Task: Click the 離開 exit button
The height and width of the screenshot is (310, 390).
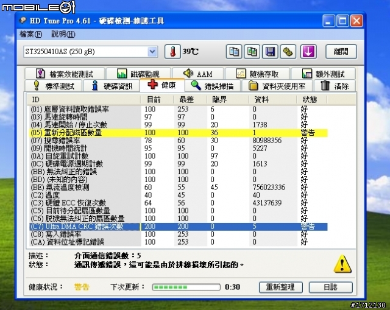Action: click(341, 52)
